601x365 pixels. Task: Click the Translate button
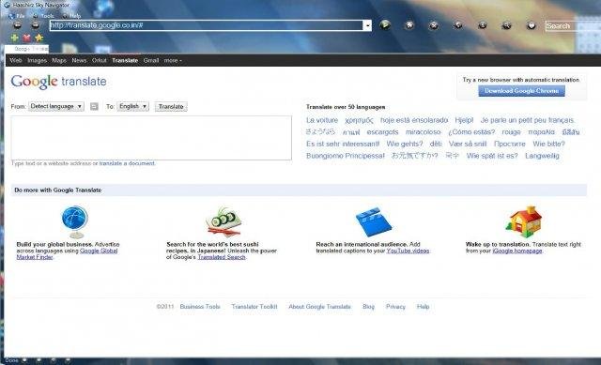[x=171, y=106]
